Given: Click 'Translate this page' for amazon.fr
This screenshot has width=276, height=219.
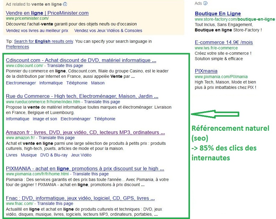Looking at the screenshot, I should tap(56, 138).
